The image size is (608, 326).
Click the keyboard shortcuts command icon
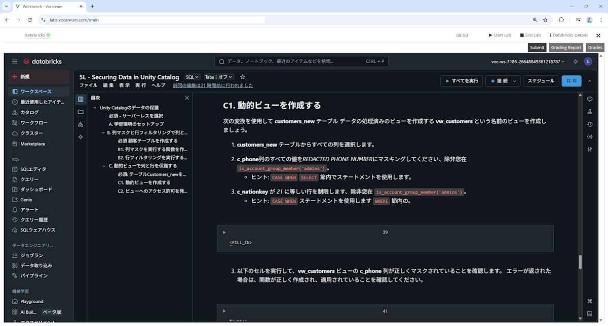pos(590,301)
